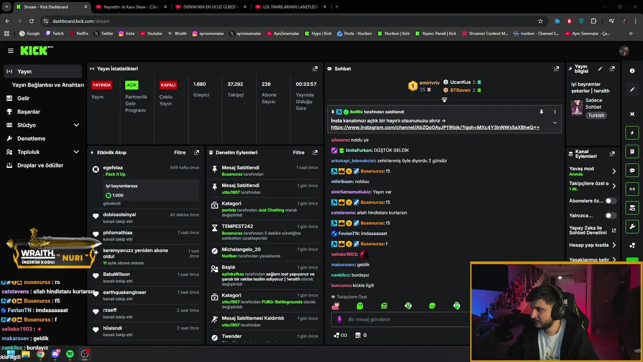Image resolution: width=643 pixels, height=362 pixels.
Task: Click the wrench icon in right sidebar
Action: (x=632, y=226)
